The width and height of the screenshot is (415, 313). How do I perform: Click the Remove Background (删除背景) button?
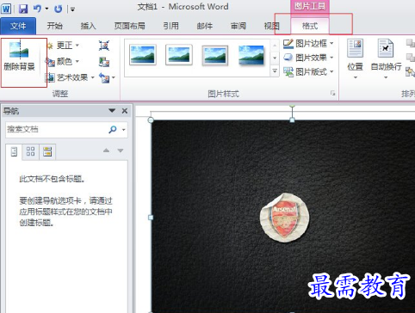[19, 57]
